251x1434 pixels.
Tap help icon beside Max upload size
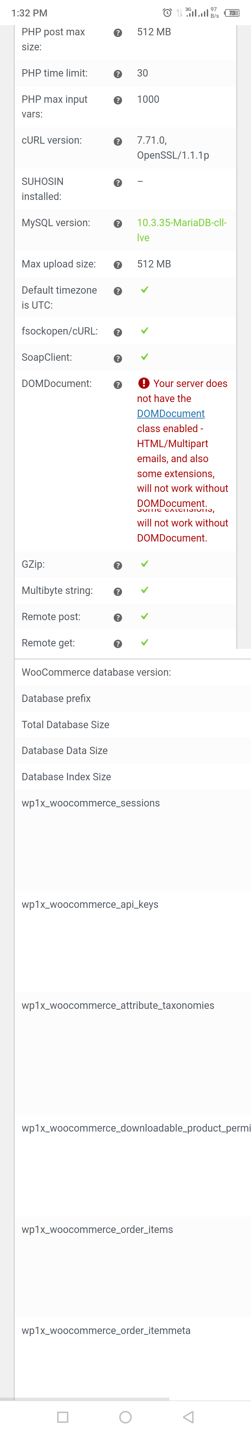pos(118,265)
